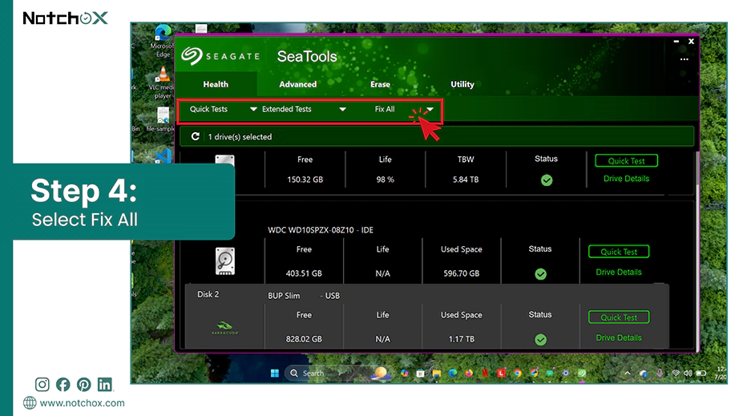Click the "596.70 GB" used space value
This screenshot has height=416, width=739.
[x=461, y=273]
